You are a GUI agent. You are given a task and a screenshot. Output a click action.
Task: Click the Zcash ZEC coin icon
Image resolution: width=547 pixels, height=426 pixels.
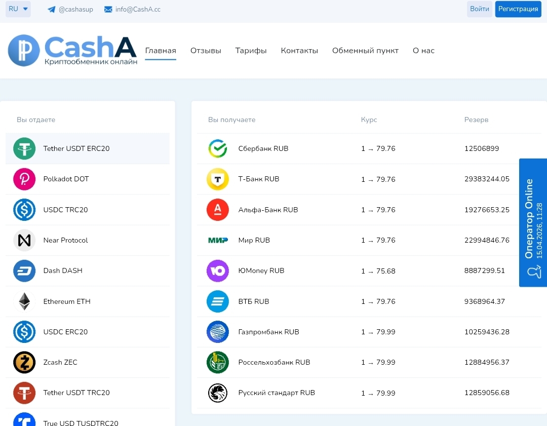24,362
